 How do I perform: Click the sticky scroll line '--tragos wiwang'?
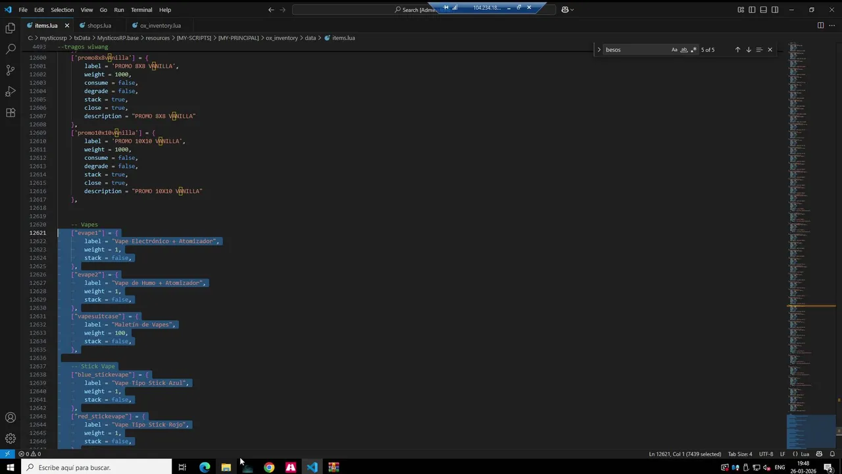pos(83,47)
